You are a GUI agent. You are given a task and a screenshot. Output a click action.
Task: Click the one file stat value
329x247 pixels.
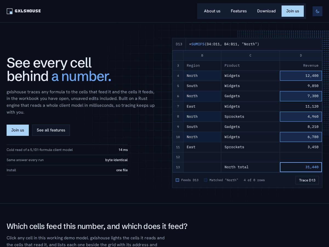pyautogui.click(x=122, y=170)
